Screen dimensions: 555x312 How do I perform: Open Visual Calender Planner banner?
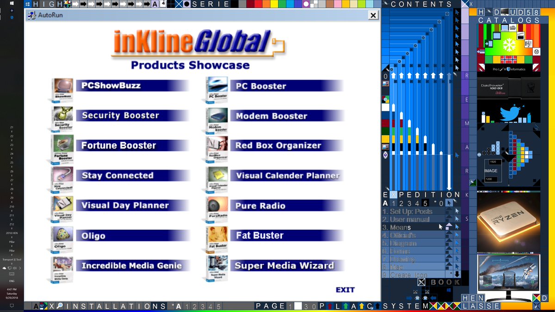click(287, 176)
